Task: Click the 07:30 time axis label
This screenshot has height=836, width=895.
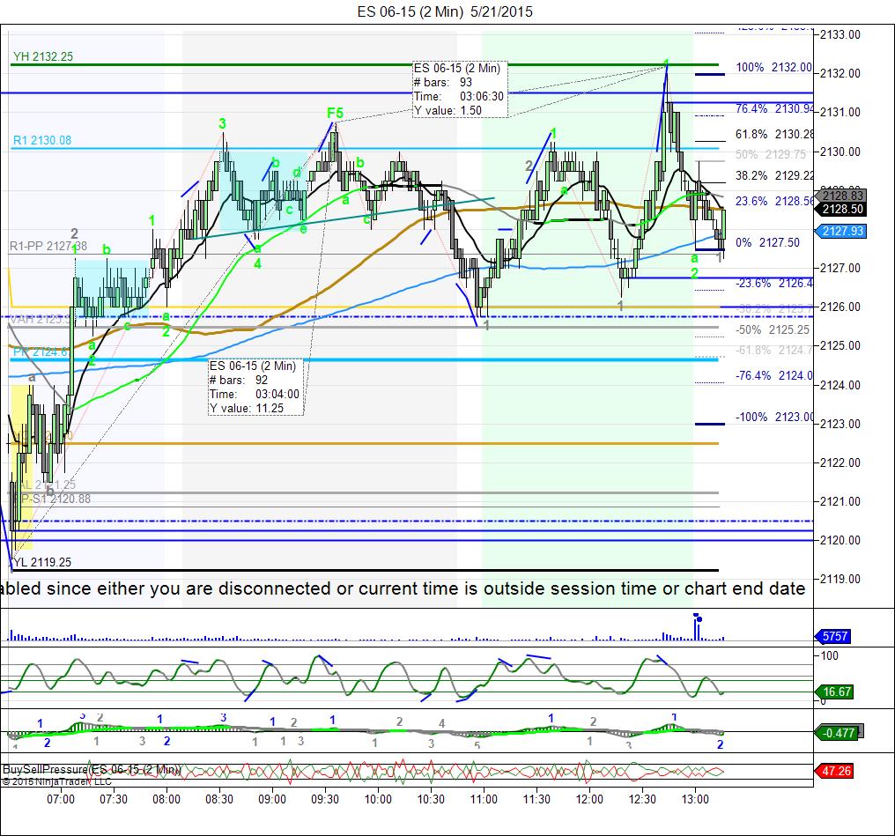Action: tap(114, 799)
